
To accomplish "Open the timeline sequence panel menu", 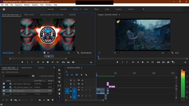I will point(82,68).
